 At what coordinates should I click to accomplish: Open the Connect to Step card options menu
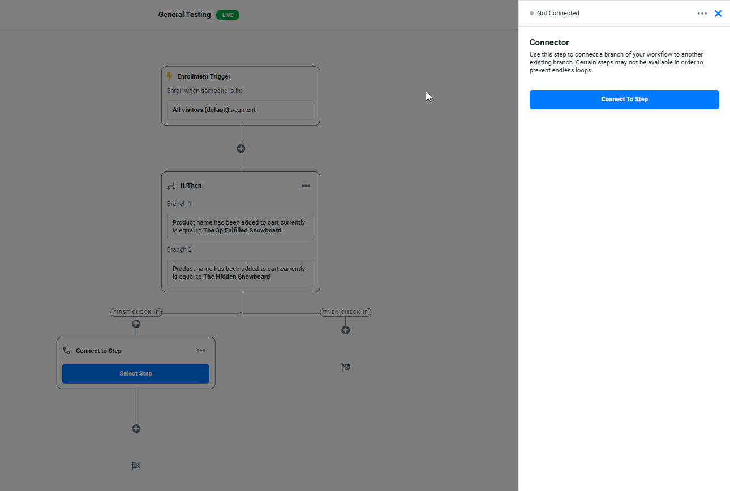201,351
